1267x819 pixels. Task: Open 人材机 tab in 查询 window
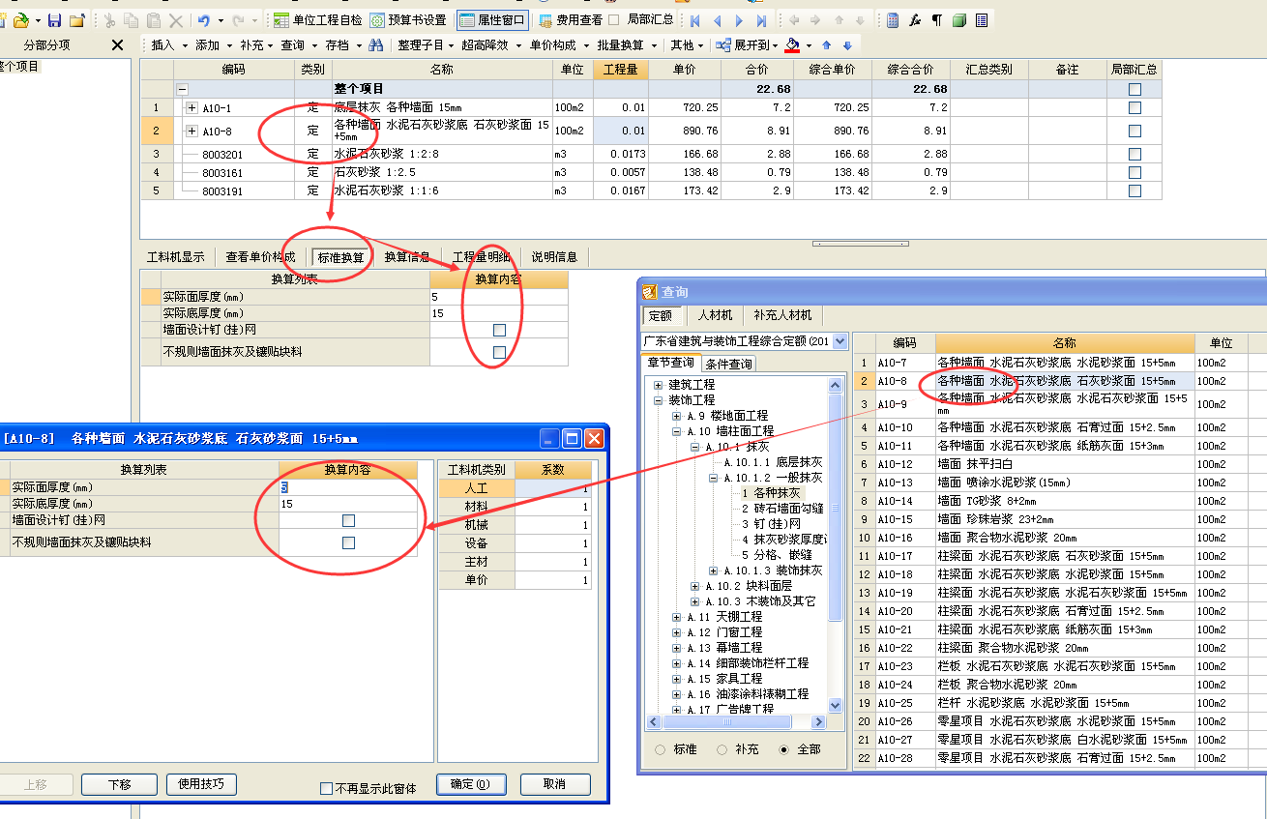(717, 315)
